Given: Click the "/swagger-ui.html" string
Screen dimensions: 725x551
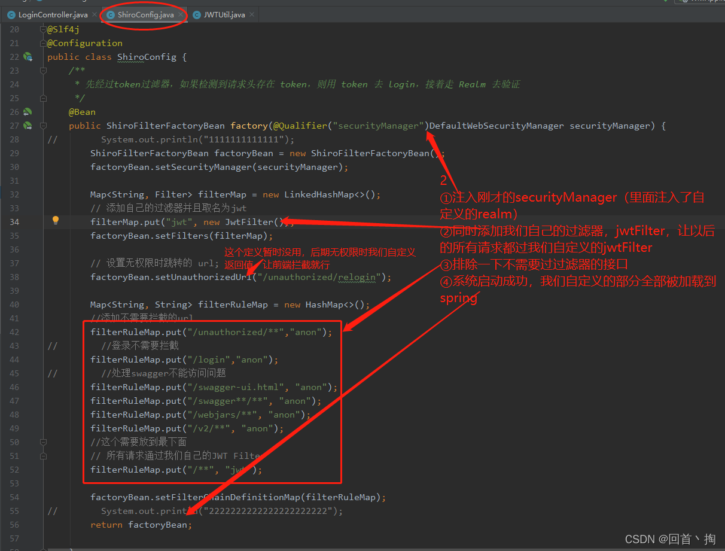Looking at the screenshot, I should point(236,387).
